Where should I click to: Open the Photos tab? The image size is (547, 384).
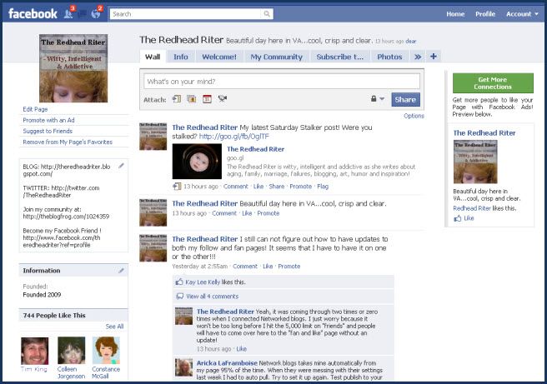pos(389,57)
